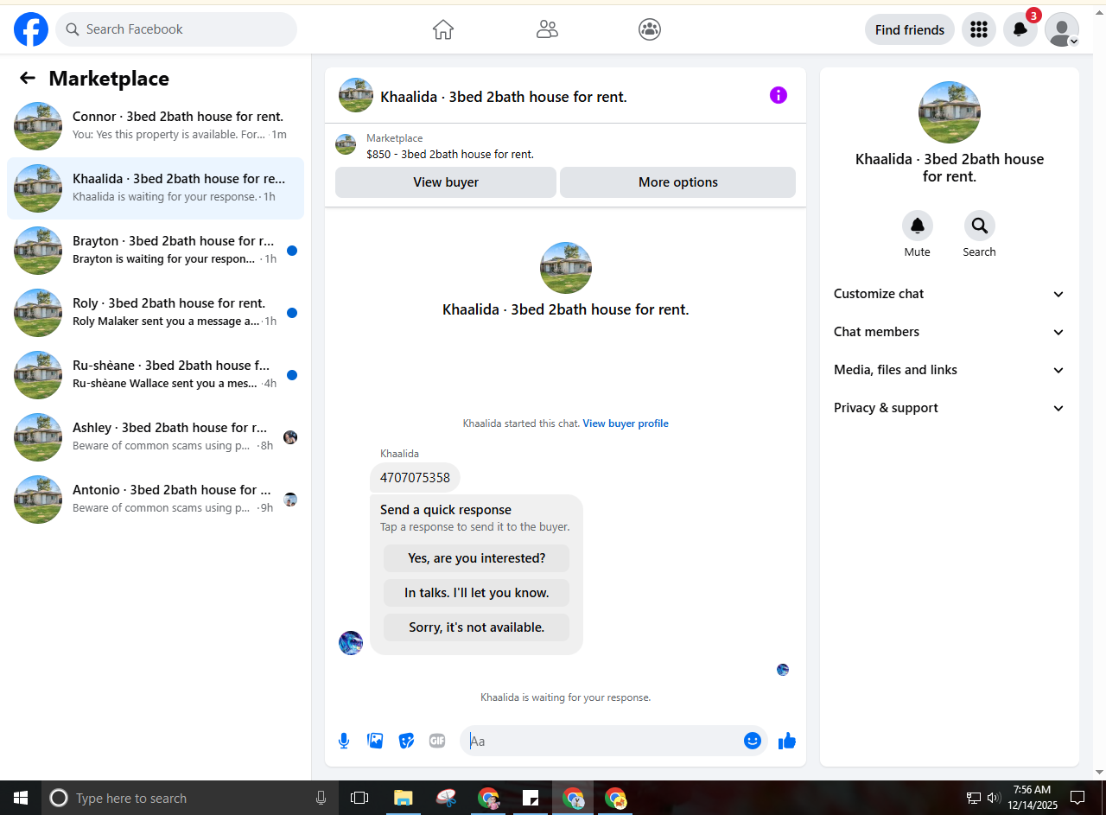
Task: Click the View buyer button
Action: coord(446,182)
